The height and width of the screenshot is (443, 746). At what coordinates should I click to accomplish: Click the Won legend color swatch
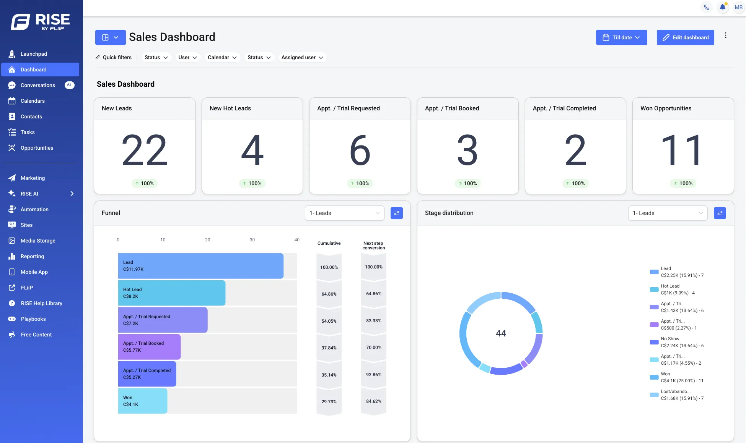[x=654, y=377]
